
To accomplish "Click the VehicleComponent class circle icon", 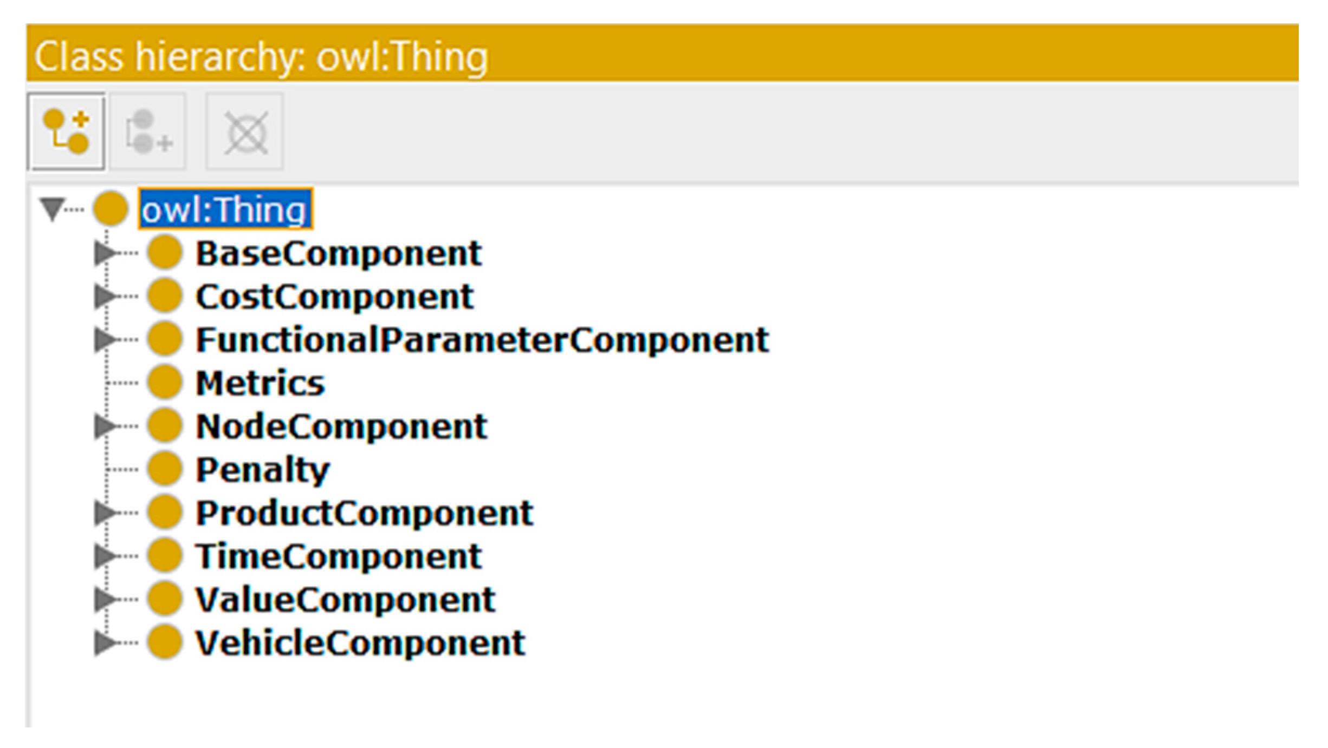I will pyautogui.click(x=164, y=642).
